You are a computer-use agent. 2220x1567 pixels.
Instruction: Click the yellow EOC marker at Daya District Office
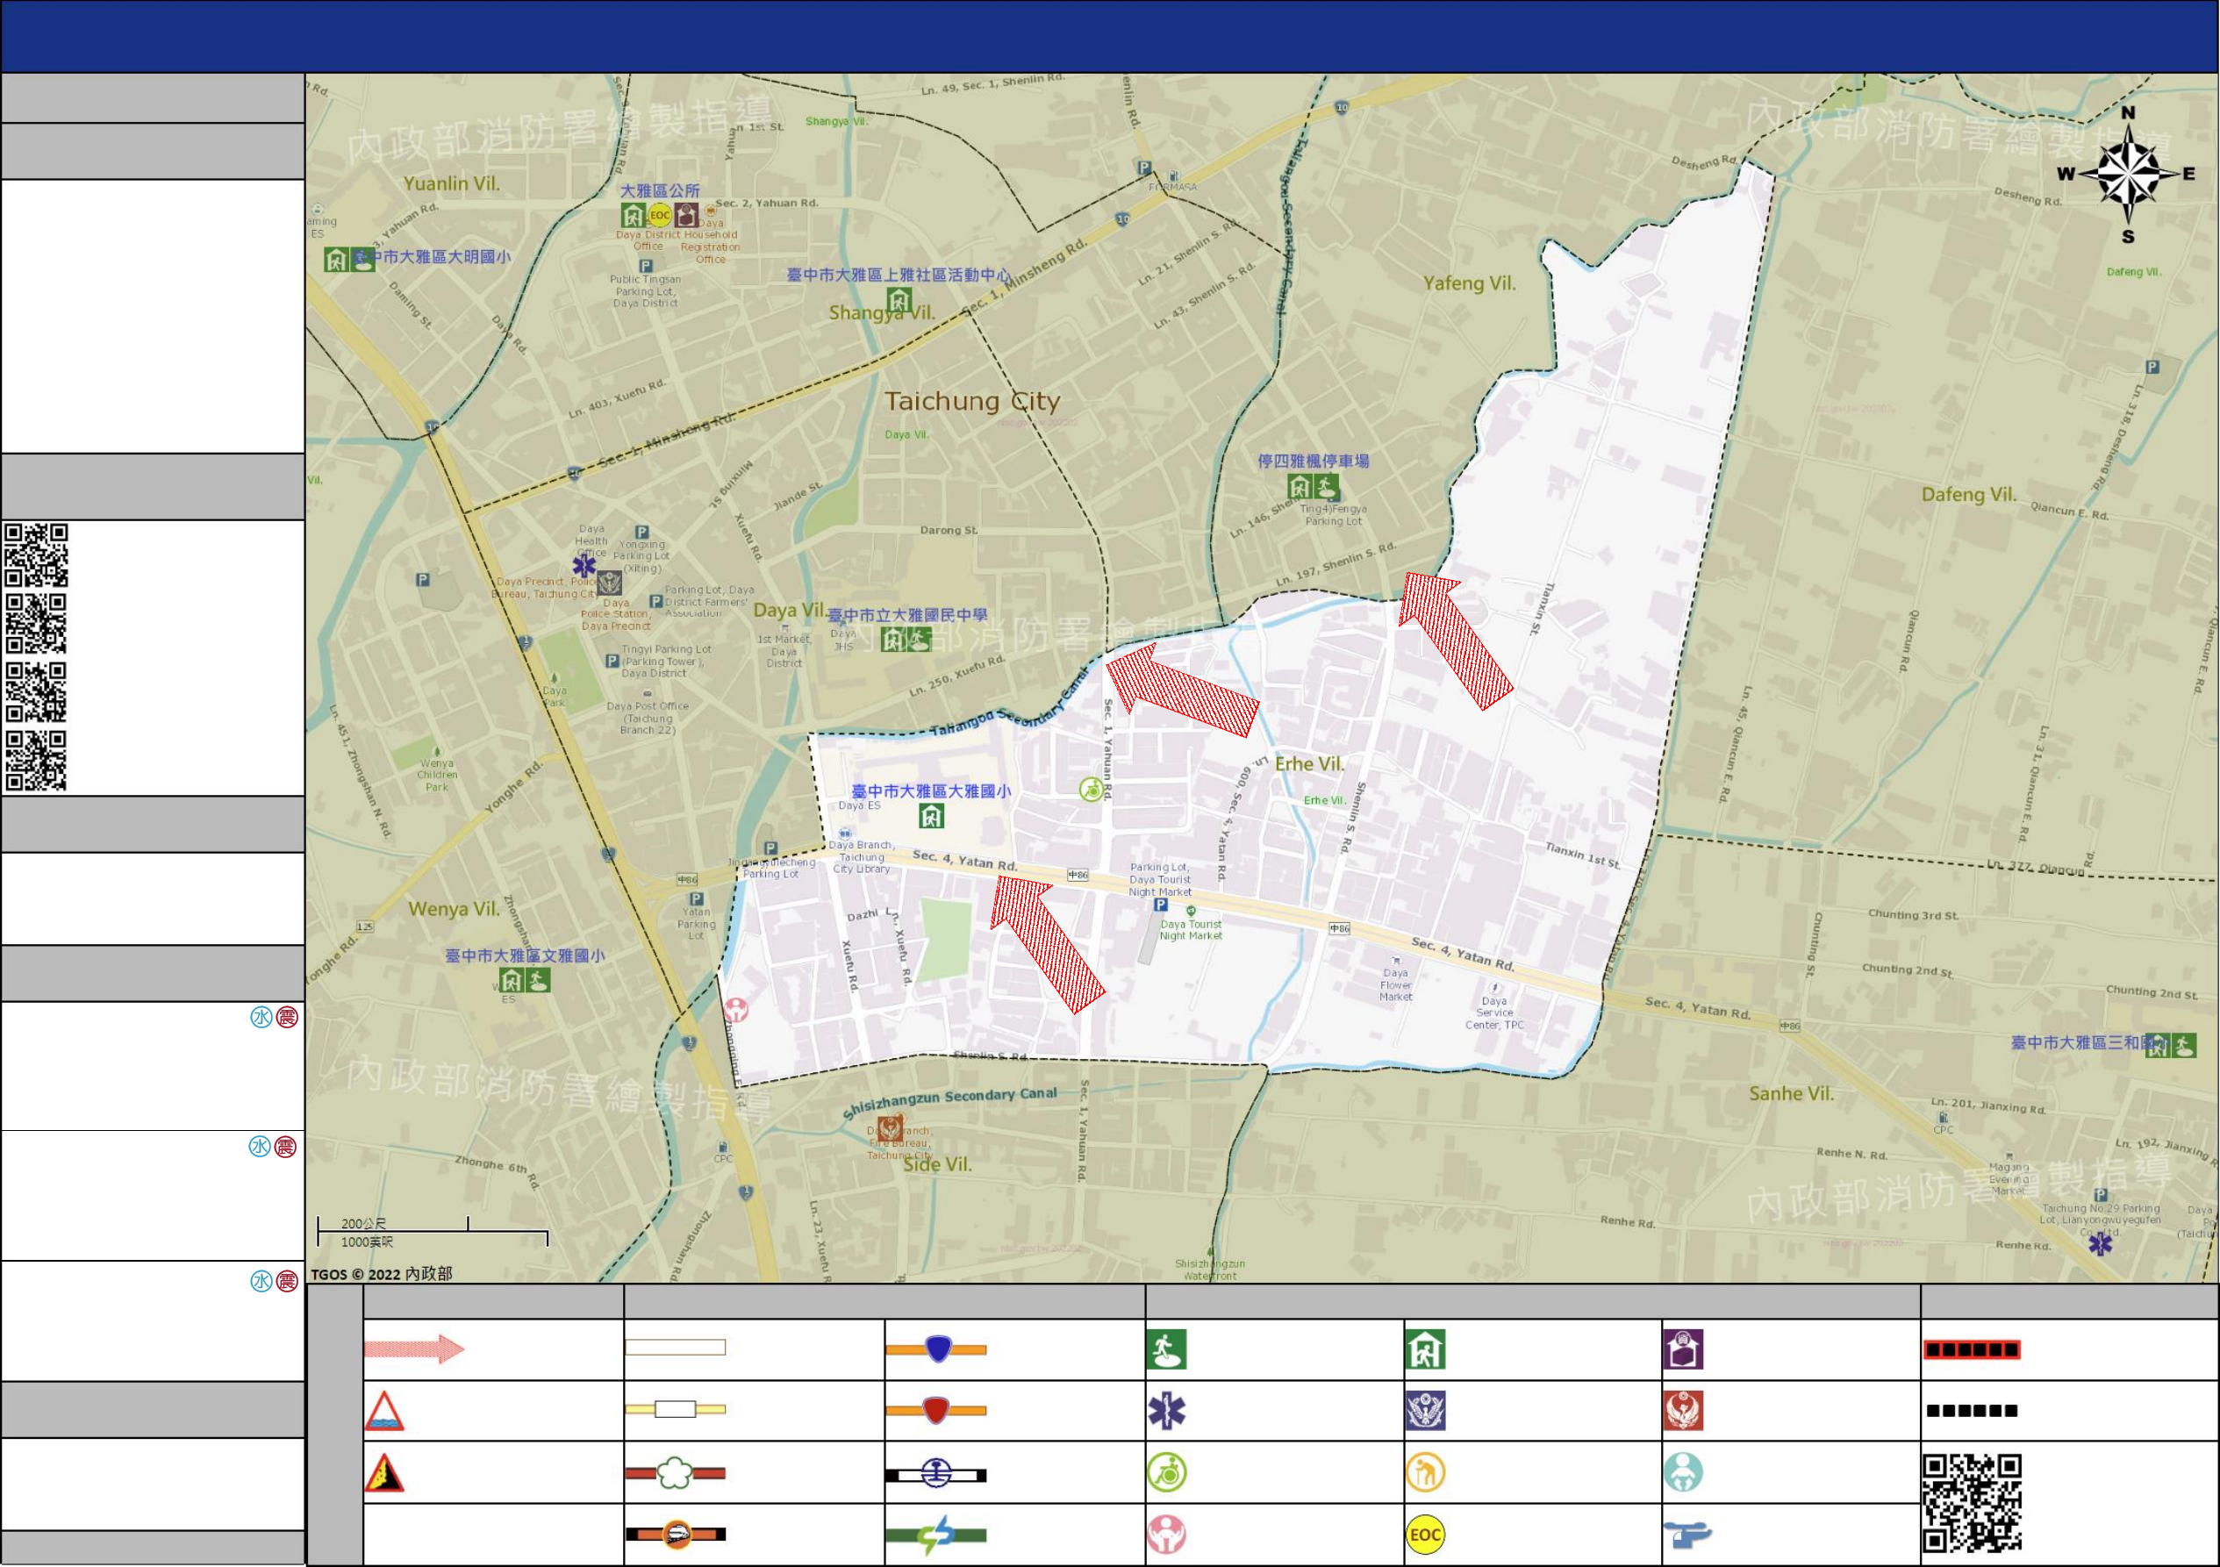(660, 216)
